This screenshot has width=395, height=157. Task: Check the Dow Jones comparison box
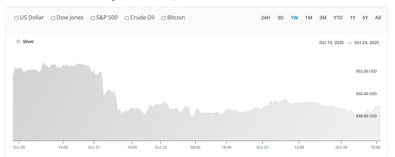53,18
